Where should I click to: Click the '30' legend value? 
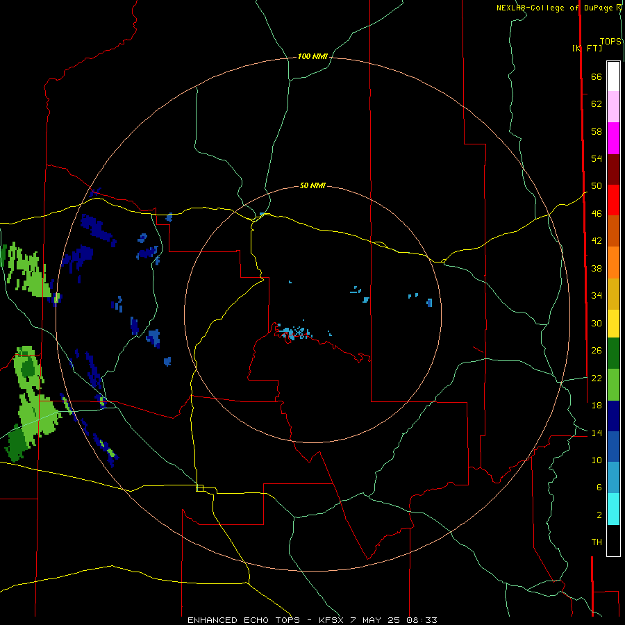[x=597, y=323]
